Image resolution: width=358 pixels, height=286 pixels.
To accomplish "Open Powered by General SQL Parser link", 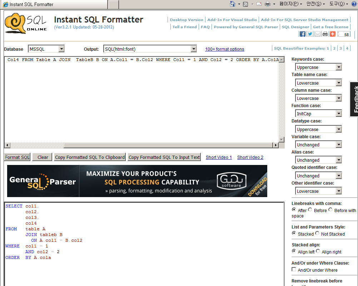I will point(246,27).
